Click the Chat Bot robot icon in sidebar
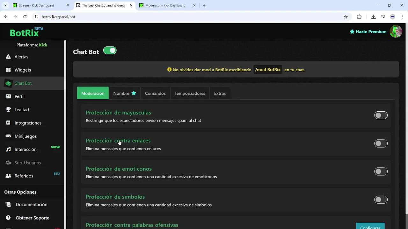 click(x=8, y=83)
